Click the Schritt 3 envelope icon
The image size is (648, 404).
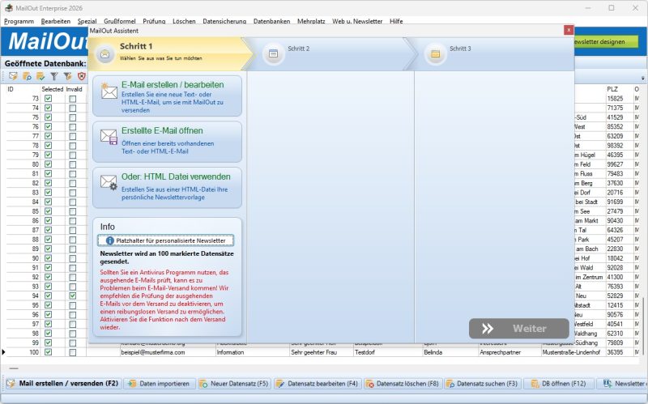[x=435, y=53]
